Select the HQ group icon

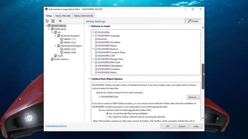[55, 32]
